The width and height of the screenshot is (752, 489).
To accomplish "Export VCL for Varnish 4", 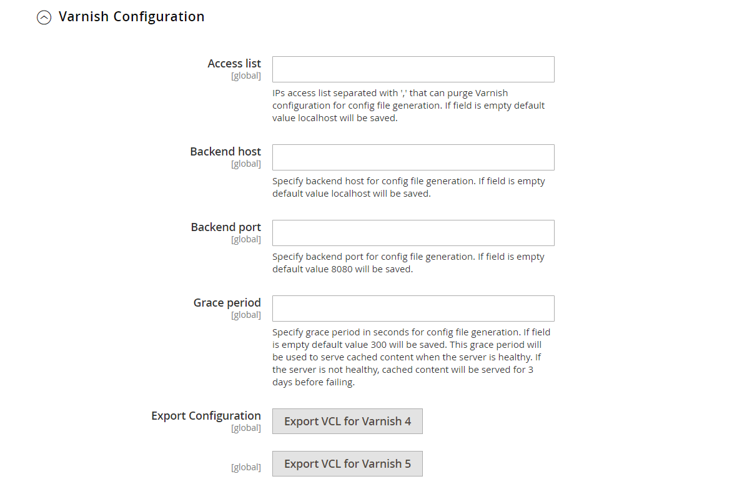I will coord(347,421).
